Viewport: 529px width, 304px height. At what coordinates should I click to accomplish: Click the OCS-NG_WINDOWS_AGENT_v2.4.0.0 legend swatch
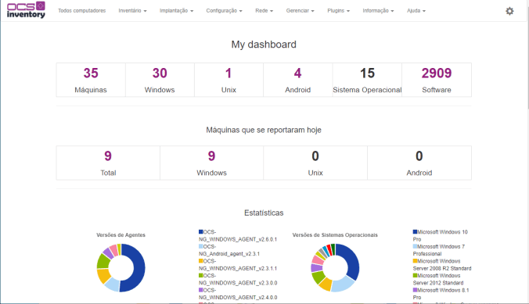coord(201,290)
